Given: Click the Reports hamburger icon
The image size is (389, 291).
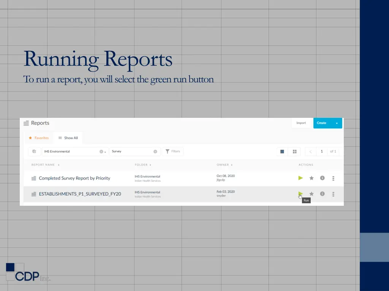Looking at the screenshot, I should [x=26, y=123].
